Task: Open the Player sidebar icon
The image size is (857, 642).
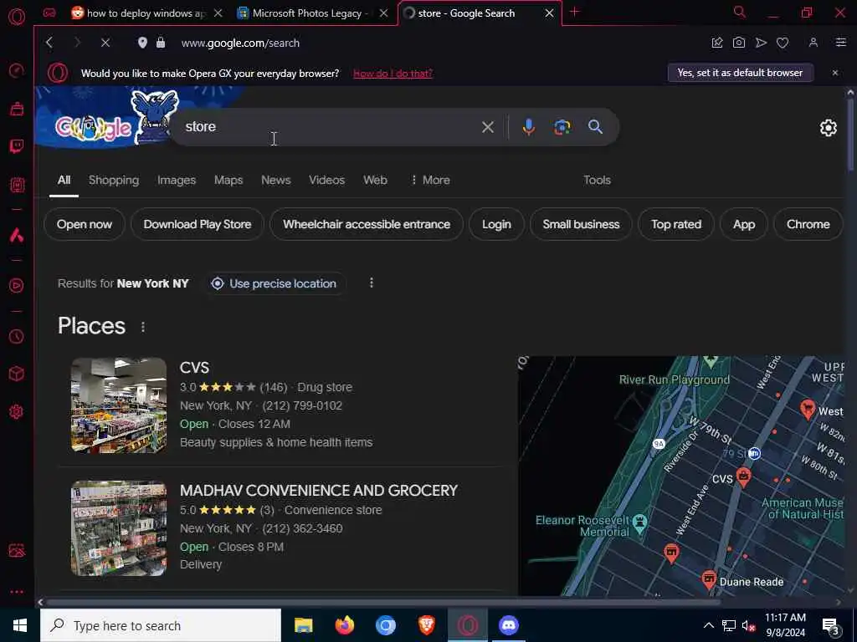Action: pos(17,286)
